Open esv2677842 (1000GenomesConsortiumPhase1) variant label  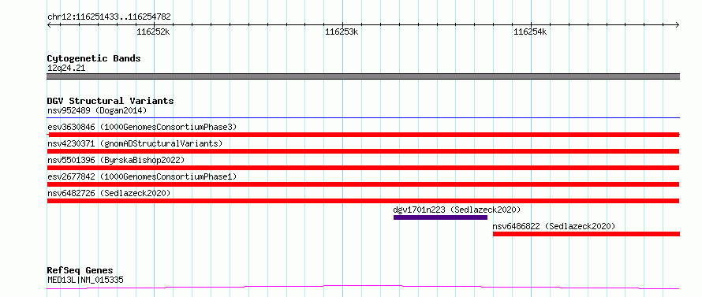(142, 176)
